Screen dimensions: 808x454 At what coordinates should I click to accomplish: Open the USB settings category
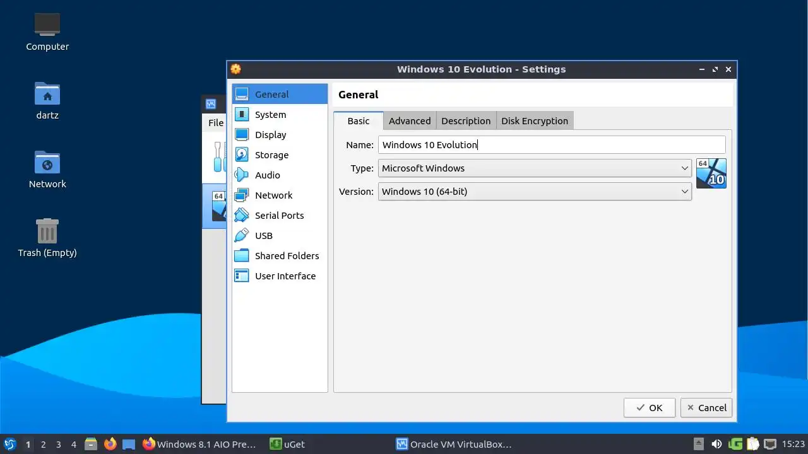coord(280,235)
